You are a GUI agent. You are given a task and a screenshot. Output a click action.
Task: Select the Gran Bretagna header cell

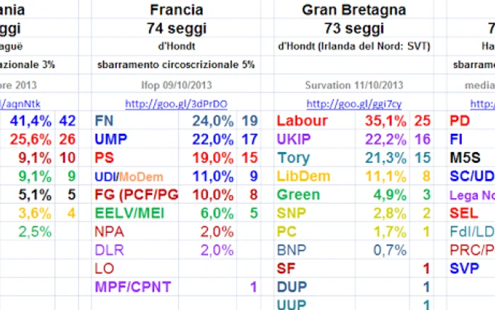354,9
